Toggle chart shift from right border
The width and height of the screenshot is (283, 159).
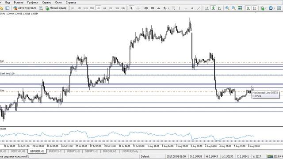click(x=255, y=8)
